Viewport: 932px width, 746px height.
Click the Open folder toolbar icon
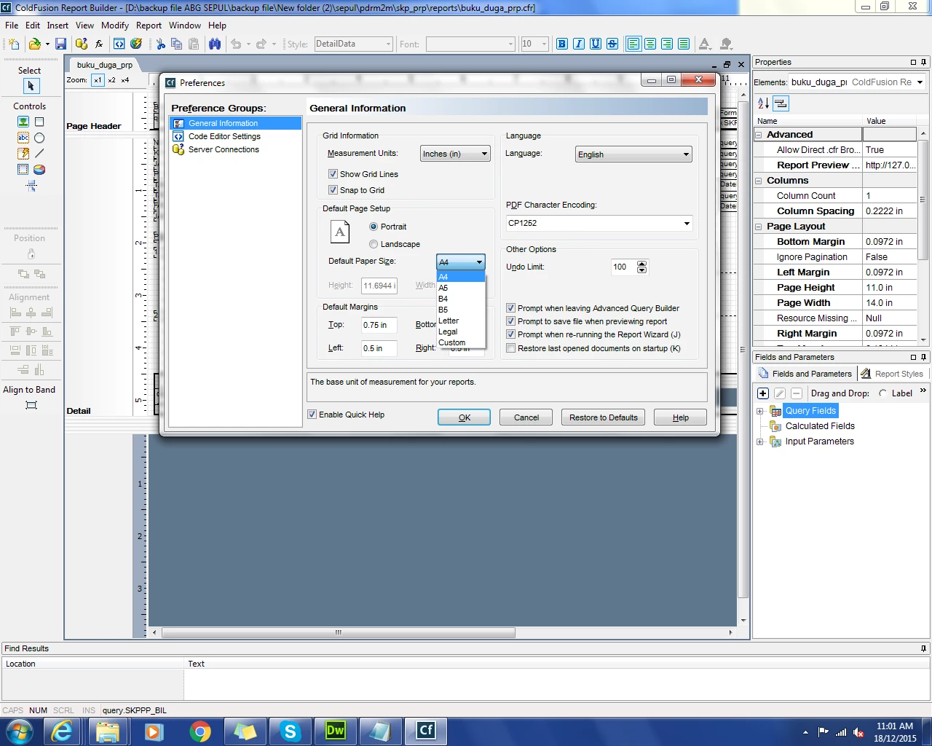[34, 44]
